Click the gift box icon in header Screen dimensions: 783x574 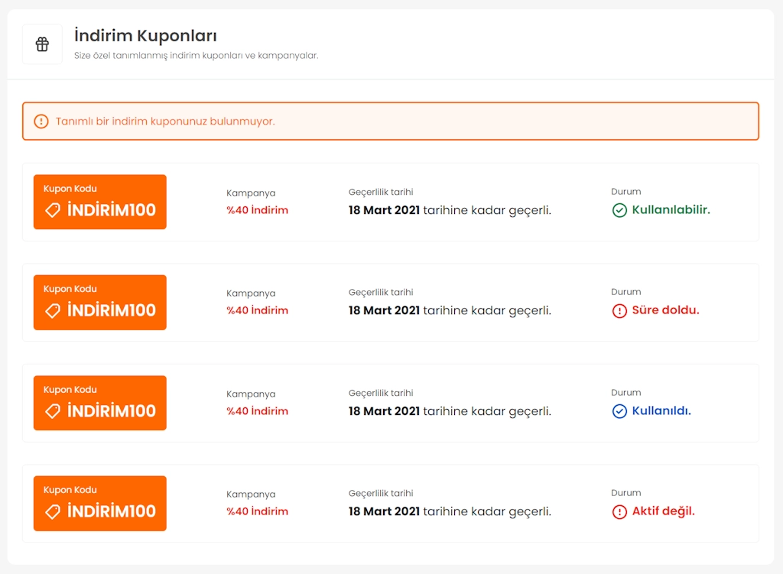pyautogui.click(x=43, y=44)
